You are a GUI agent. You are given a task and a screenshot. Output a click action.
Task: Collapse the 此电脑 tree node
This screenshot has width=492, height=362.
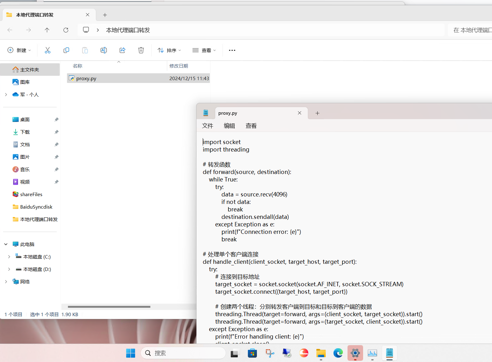point(6,244)
